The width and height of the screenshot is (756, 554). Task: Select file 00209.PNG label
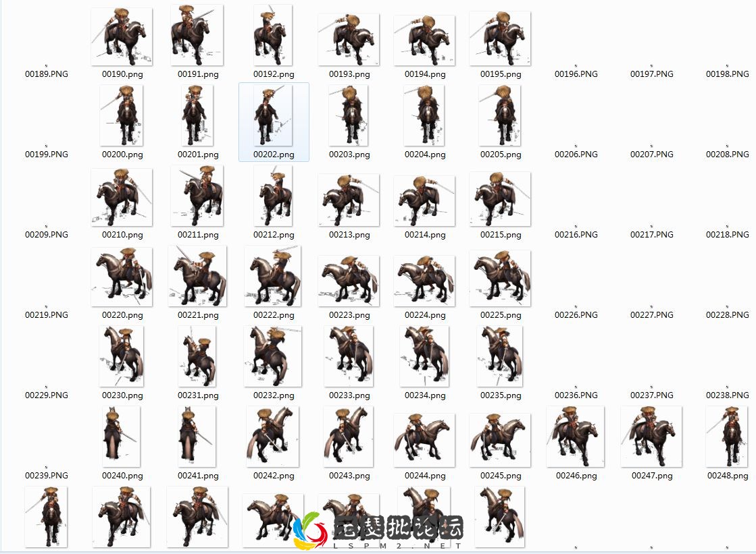click(x=47, y=235)
